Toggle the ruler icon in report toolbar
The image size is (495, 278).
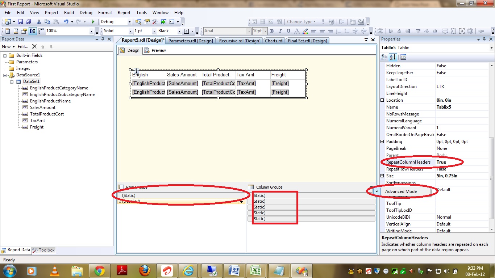41,31
